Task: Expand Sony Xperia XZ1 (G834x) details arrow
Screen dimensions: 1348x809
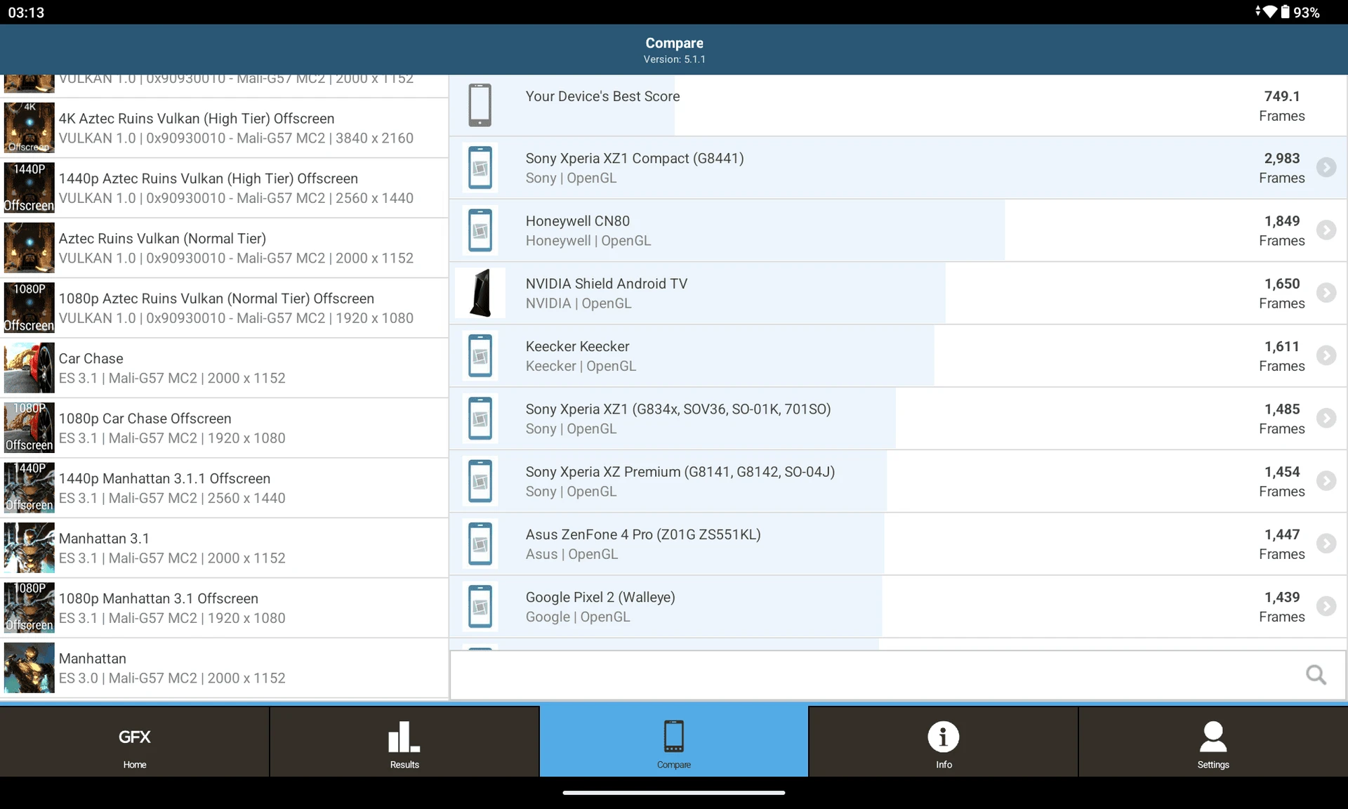Action: pos(1326,418)
